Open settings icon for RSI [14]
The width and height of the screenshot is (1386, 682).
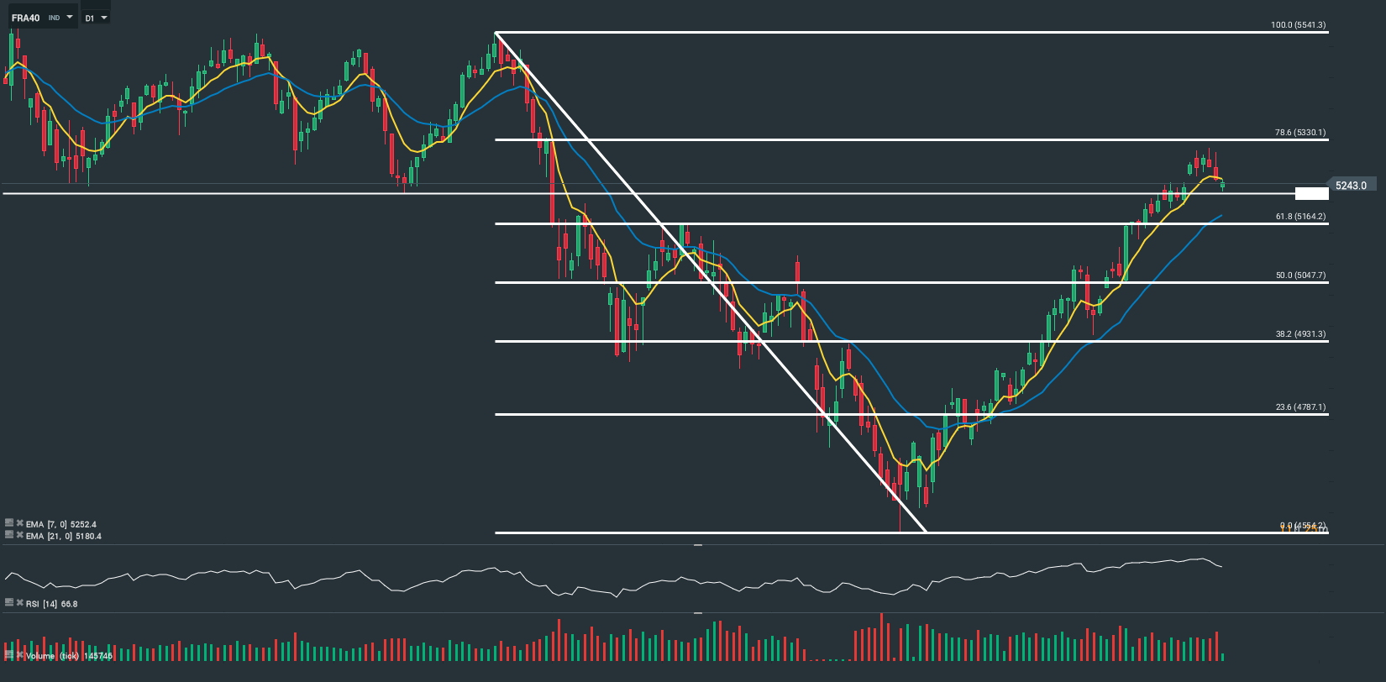[x=9, y=602]
